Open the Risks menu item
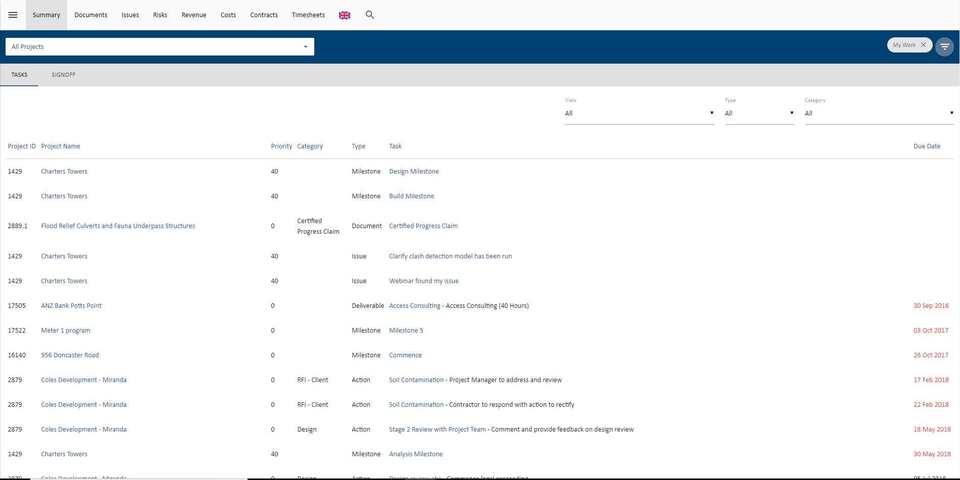This screenshot has height=480, width=960. pos(160,15)
